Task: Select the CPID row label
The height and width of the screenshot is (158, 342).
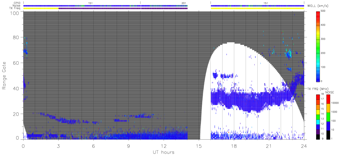Action: click(x=17, y=3)
